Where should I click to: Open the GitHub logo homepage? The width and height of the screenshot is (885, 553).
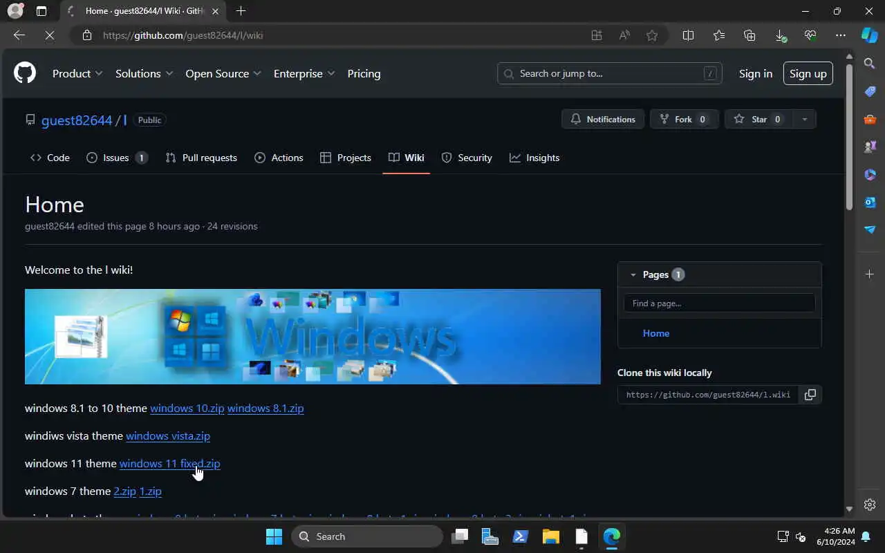coord(25,73)
